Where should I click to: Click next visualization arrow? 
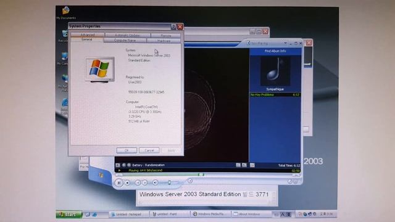129,165
